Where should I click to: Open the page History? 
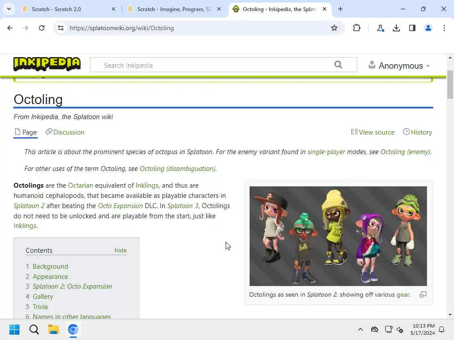point(418,132)
